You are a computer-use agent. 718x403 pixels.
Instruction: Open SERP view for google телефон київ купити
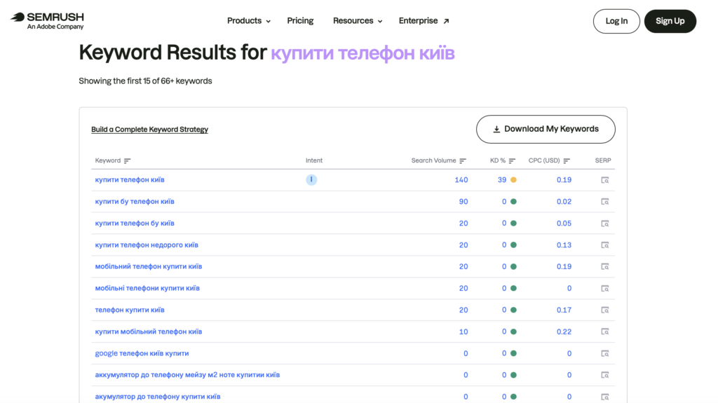[x=605, y=353]
